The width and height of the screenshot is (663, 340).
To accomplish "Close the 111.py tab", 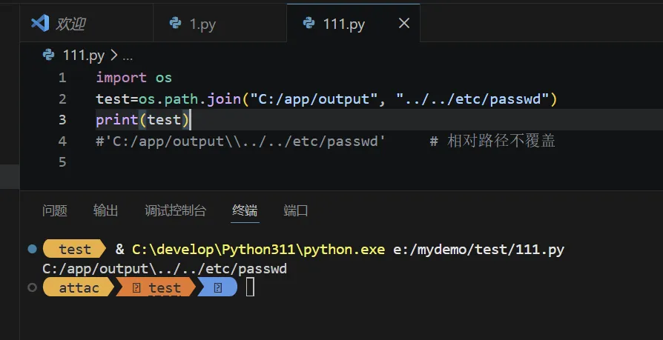I will [x=404, y=23].
